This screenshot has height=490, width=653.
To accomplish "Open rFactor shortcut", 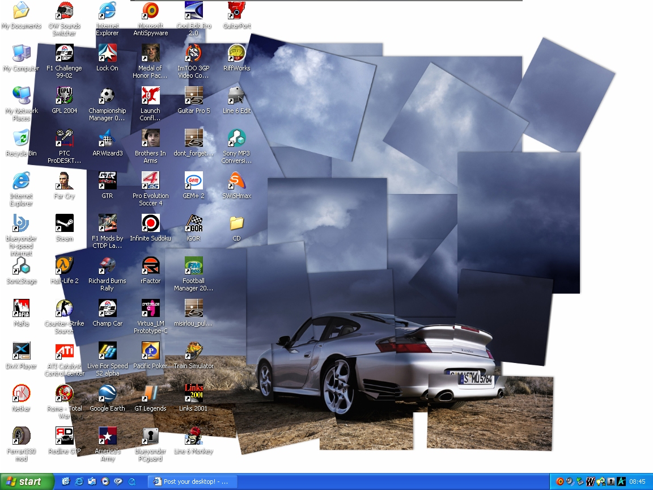I will click(x=150, y=265).
